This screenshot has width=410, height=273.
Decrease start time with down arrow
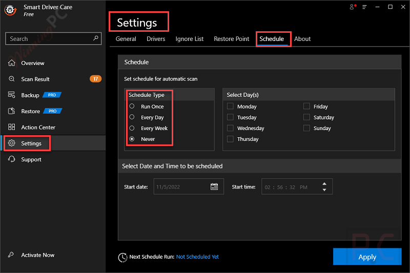[x=324, y=190]
